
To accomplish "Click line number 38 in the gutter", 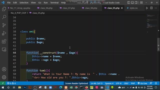I will click(14, 31).
